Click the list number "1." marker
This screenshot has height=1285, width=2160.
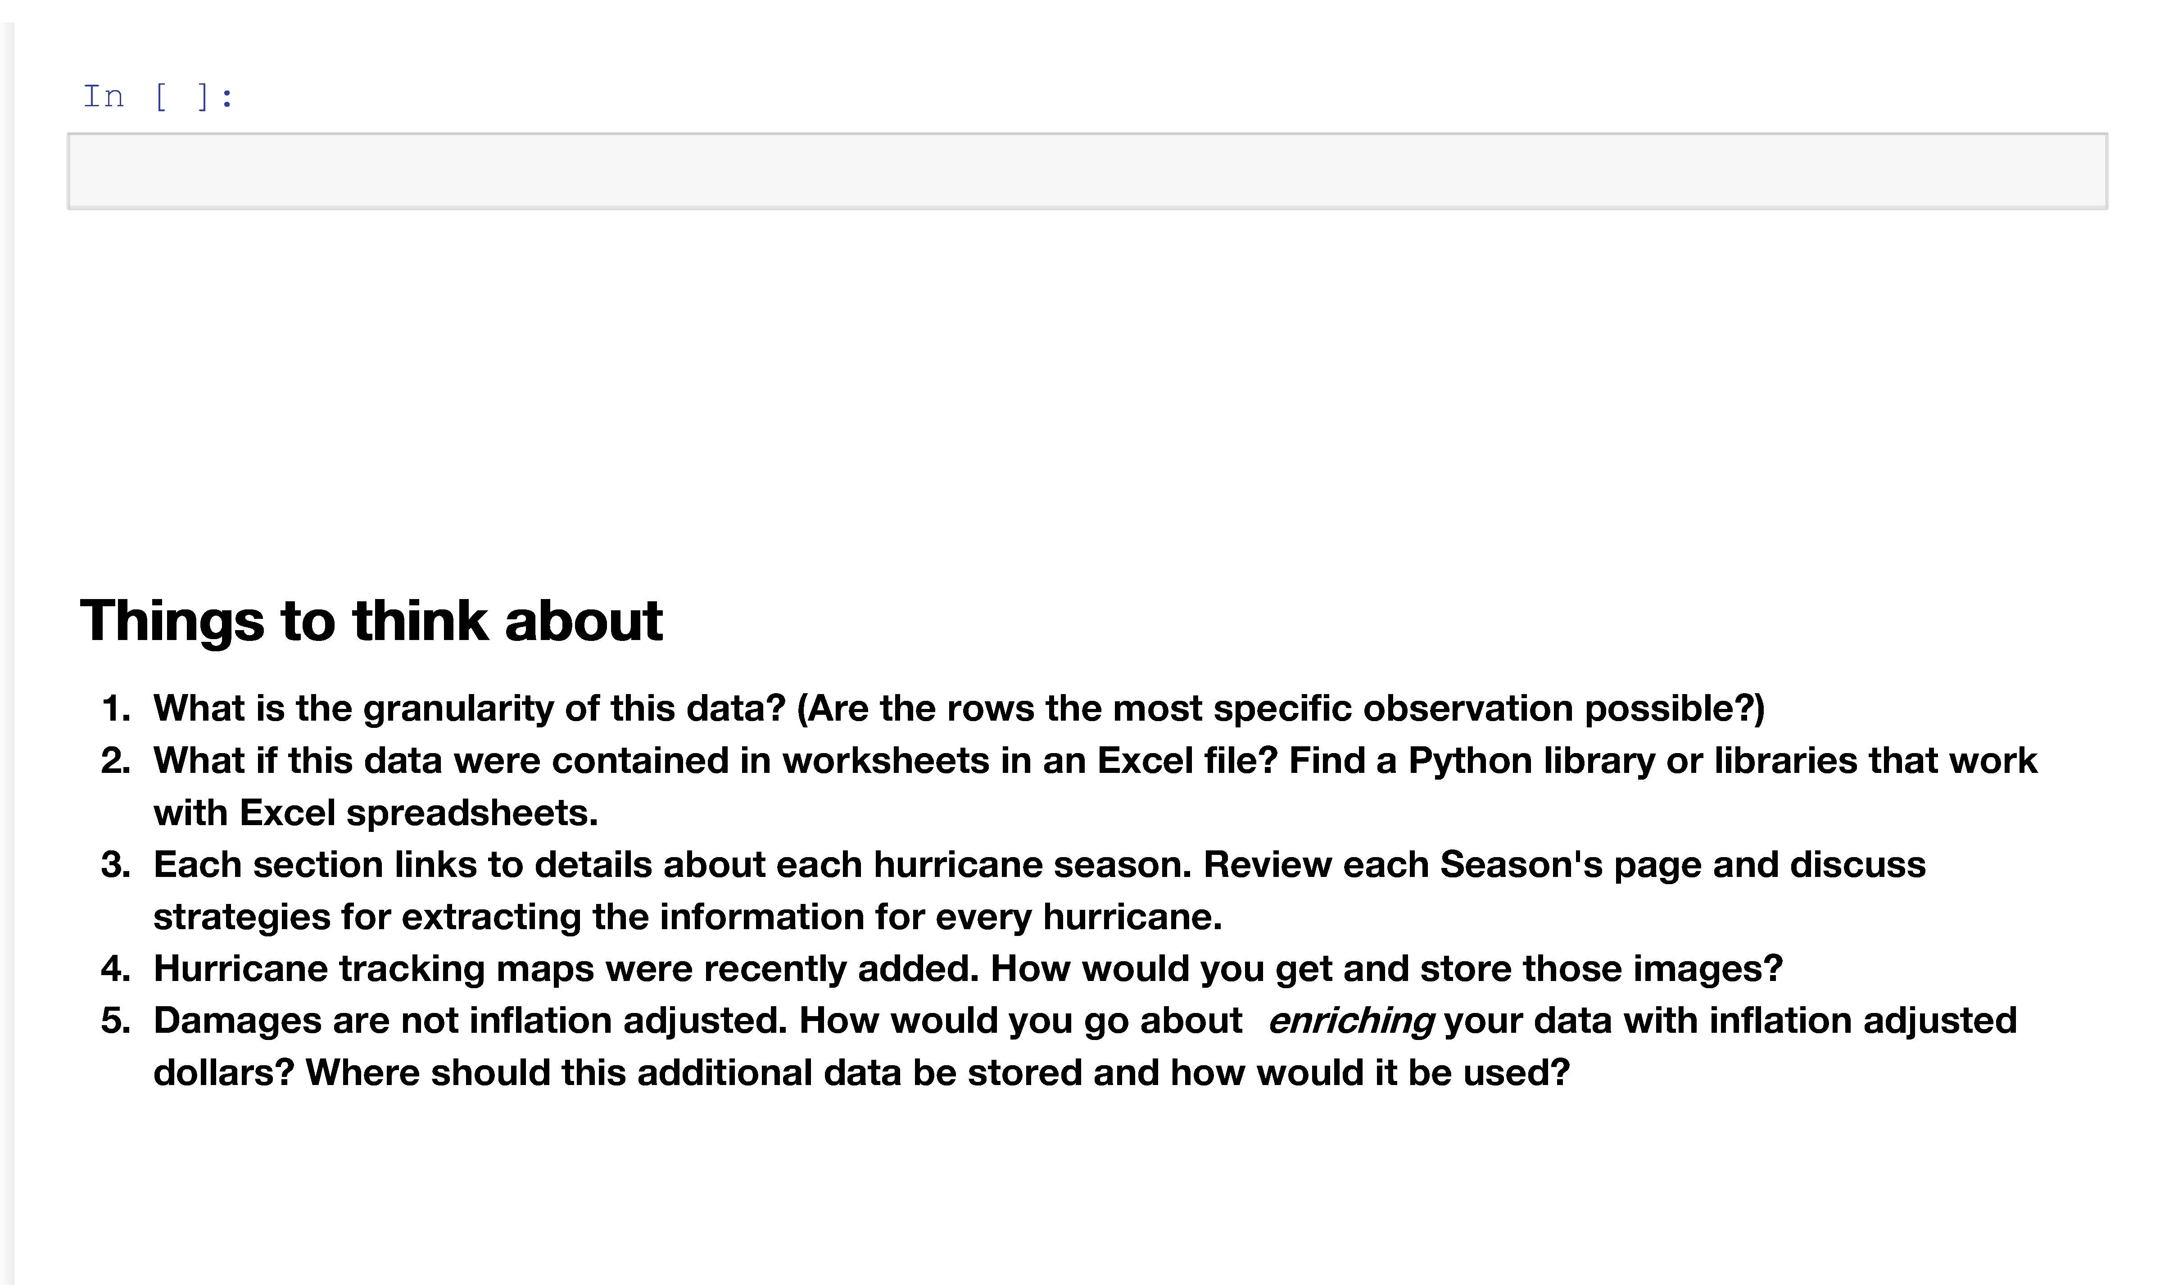pyautogui.click(x=116, y=708)
